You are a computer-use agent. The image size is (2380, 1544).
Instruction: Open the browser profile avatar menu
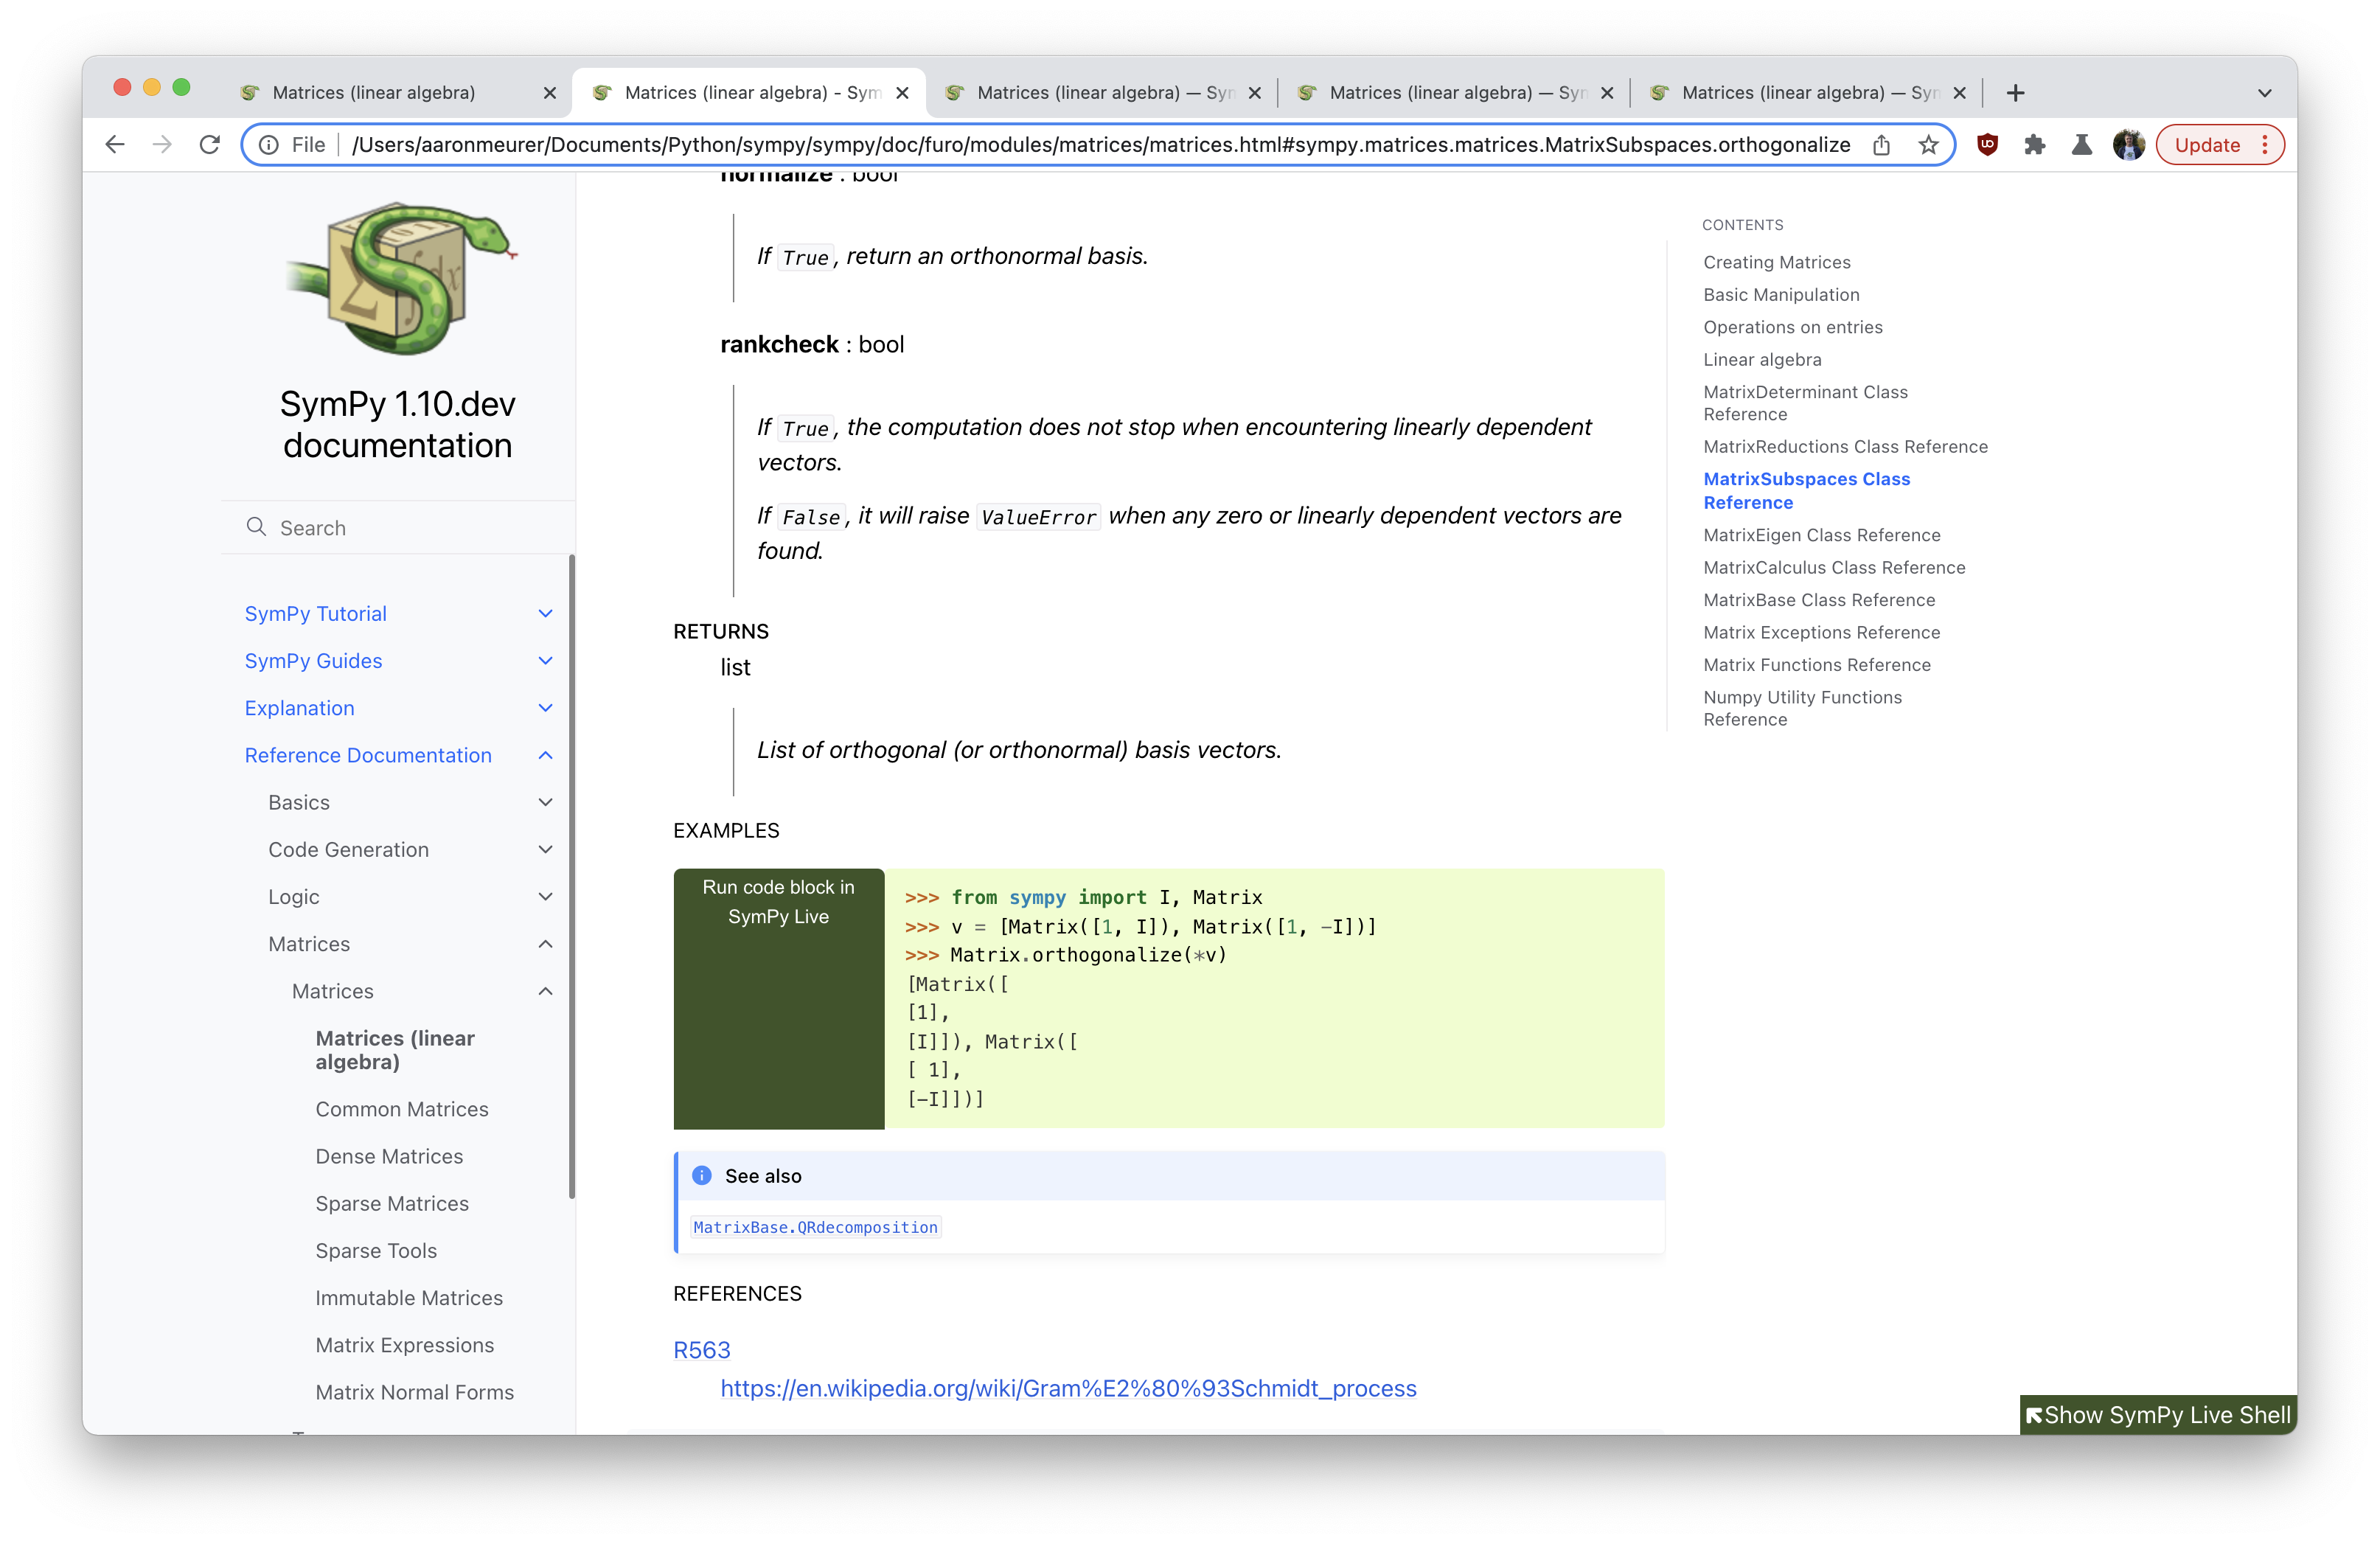pyautogui.click(x=2129, y=144)
